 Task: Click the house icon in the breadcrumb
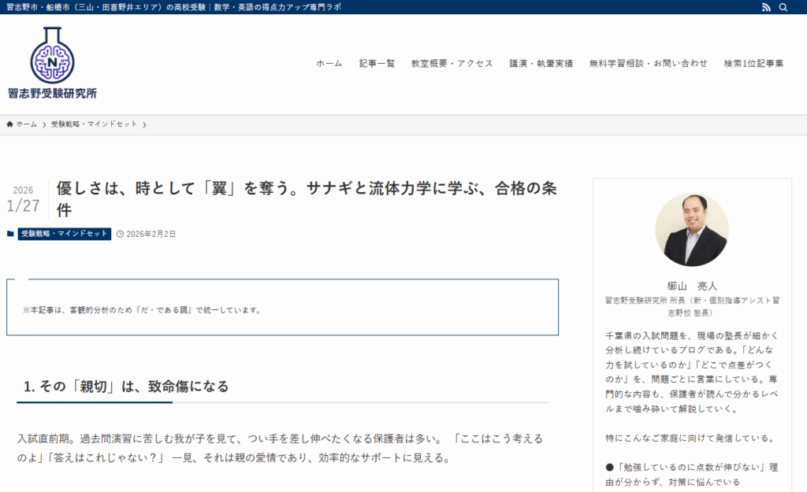tap(10, 124)
